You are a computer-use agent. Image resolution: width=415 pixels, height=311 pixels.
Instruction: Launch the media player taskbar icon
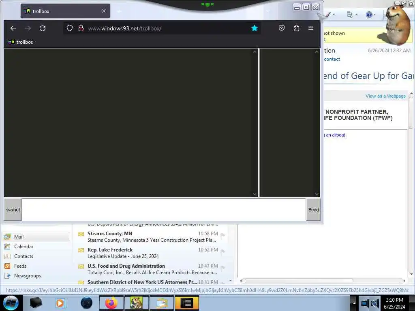[x=60, y=303]
